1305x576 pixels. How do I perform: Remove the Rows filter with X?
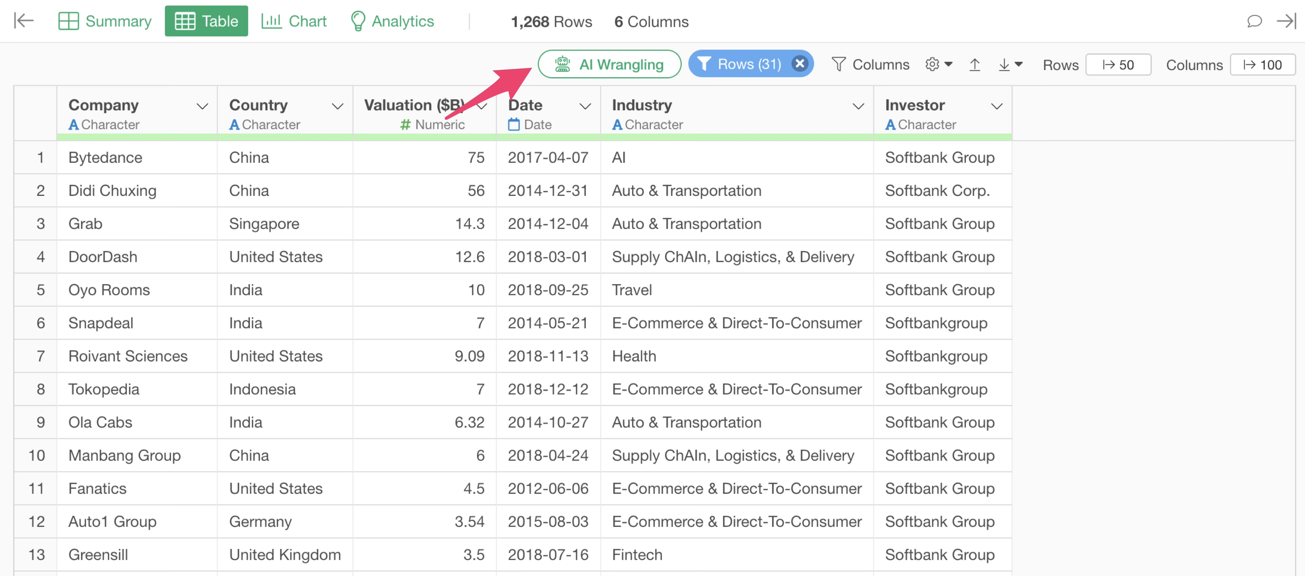[x=800, y=64]
